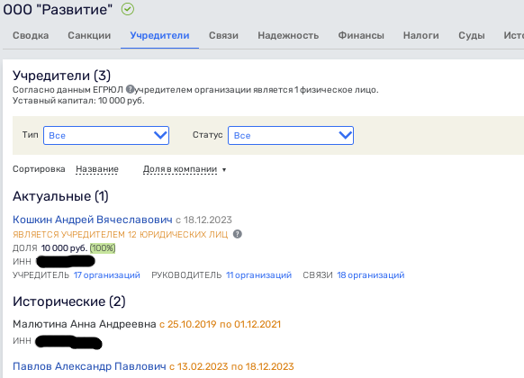Open the Суды tab
Screen dimensions: 524x378
coord(472,35)
